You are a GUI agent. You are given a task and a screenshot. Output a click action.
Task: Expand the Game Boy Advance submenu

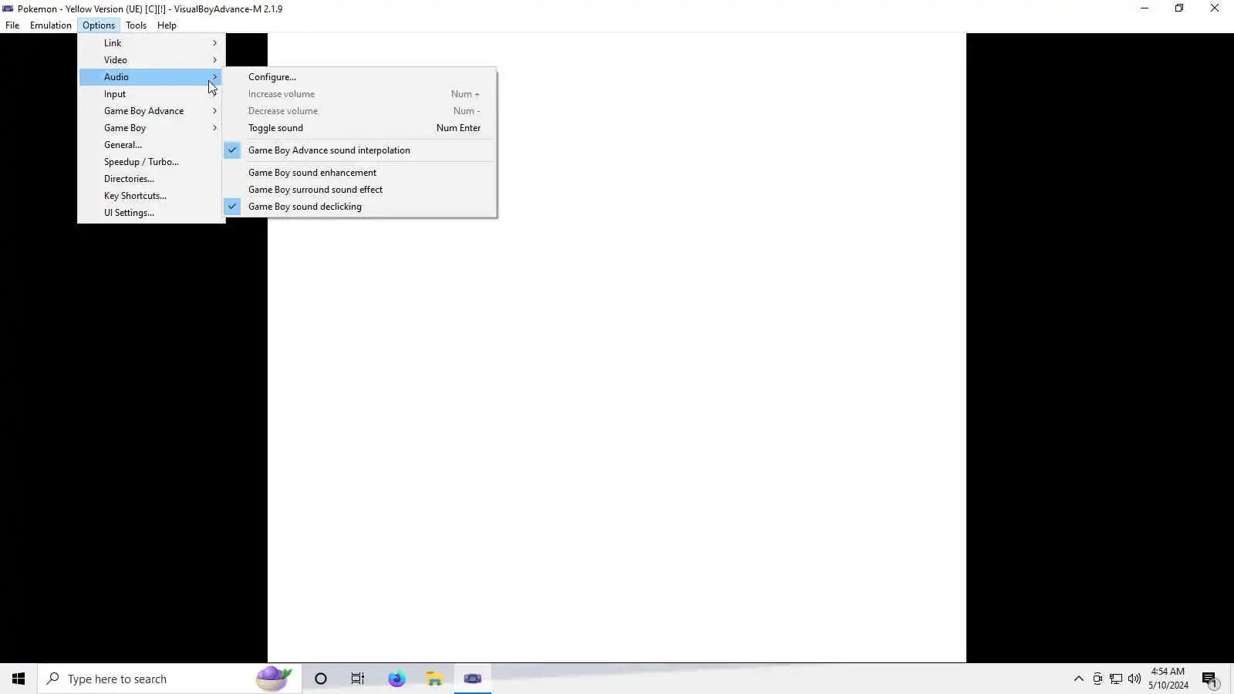coord(151,111)
